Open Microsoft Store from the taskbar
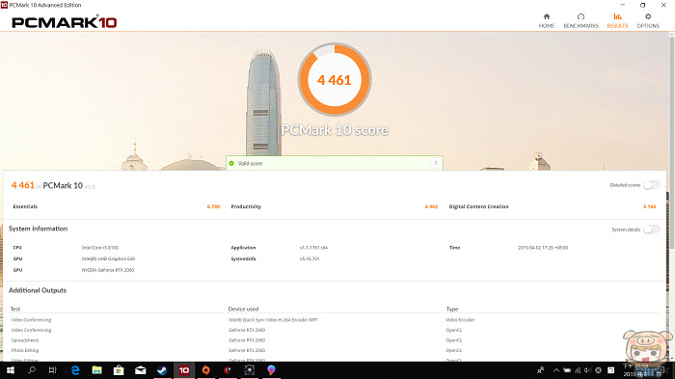The width and height of the screenshot is (675, 379). [119, 370]
